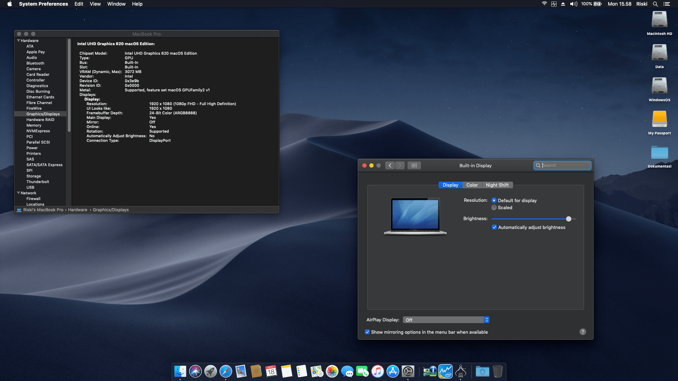Switch to the Night Shift tab
The width and height of the screenshot is (678, 381).
[x=497, y=185]
